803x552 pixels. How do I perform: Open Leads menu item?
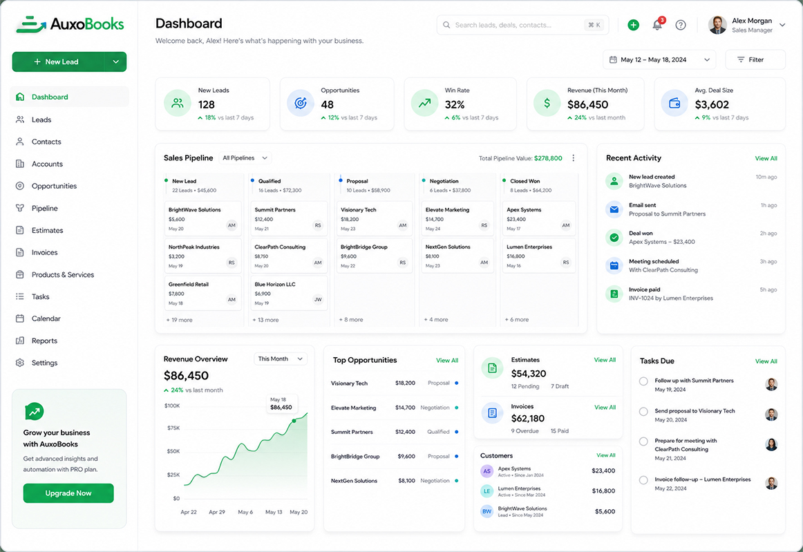pyautogui.click(x=69, y=120)
